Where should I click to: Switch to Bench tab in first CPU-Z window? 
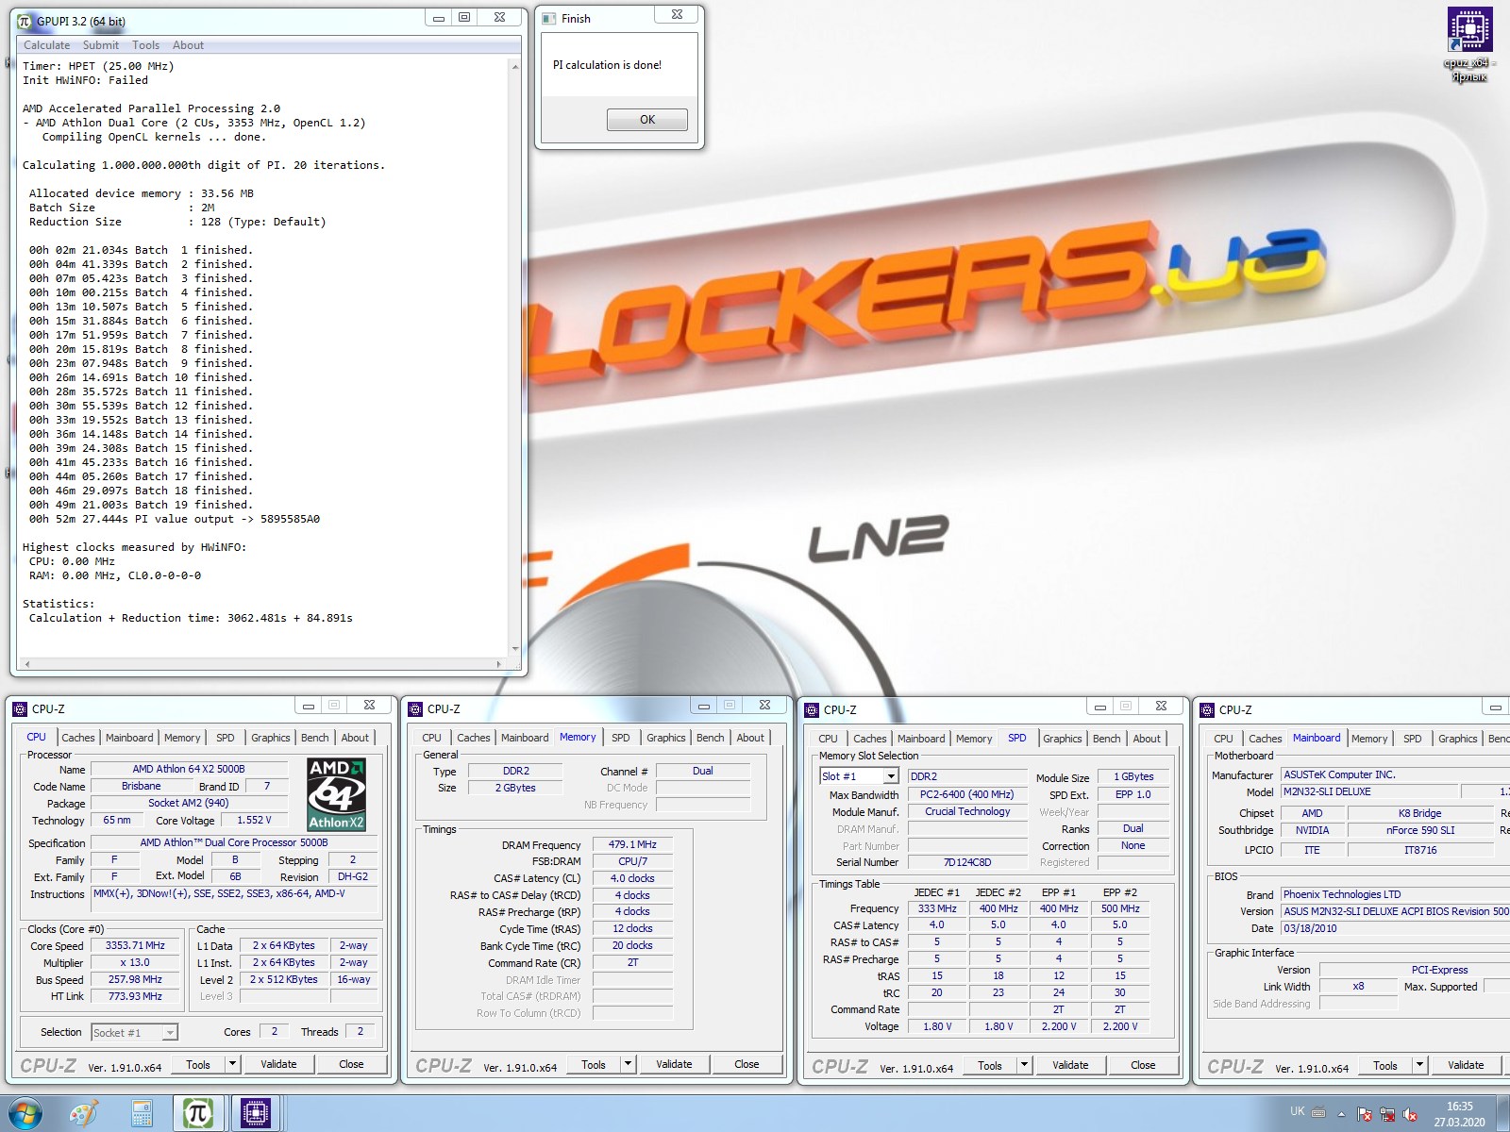[315, 738]
